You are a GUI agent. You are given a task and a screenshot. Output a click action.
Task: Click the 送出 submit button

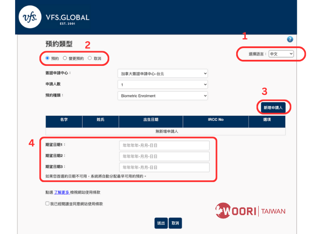[161, 223]
